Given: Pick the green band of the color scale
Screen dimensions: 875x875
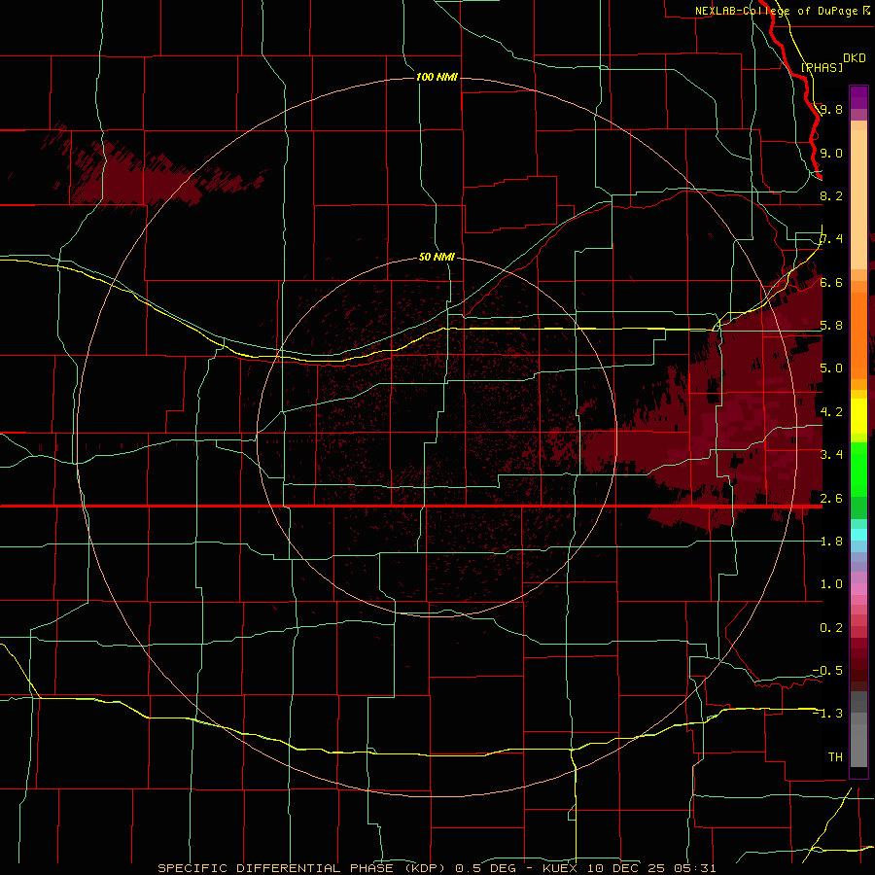Looking at the screenshot, I should click(858, 470).
